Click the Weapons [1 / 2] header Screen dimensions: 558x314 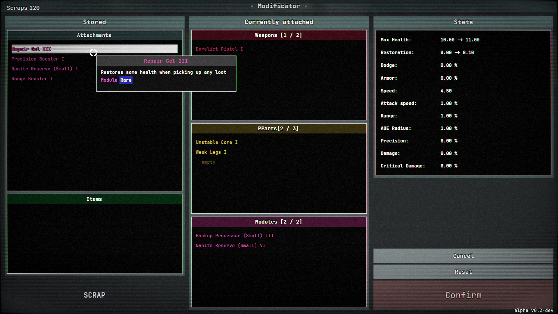coord(278,35)
